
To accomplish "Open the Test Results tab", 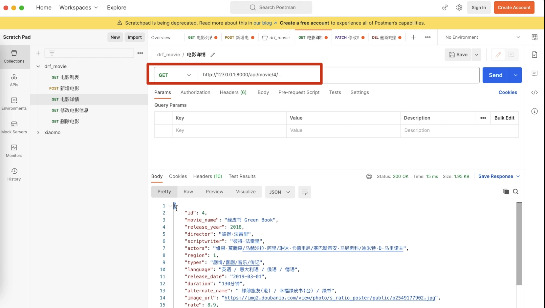I will [x=242, y=176].
